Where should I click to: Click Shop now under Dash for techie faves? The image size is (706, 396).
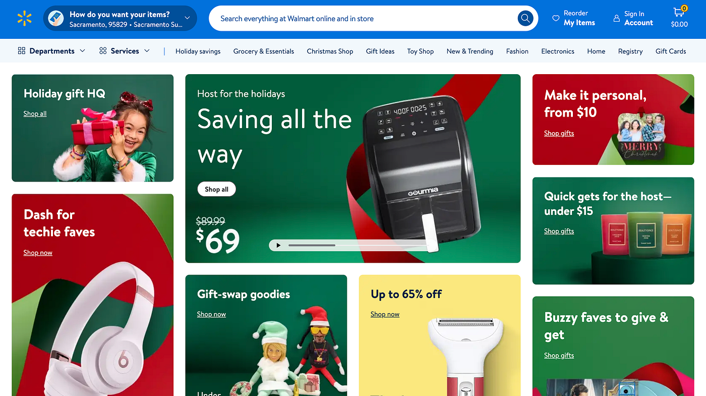[38, 253]
